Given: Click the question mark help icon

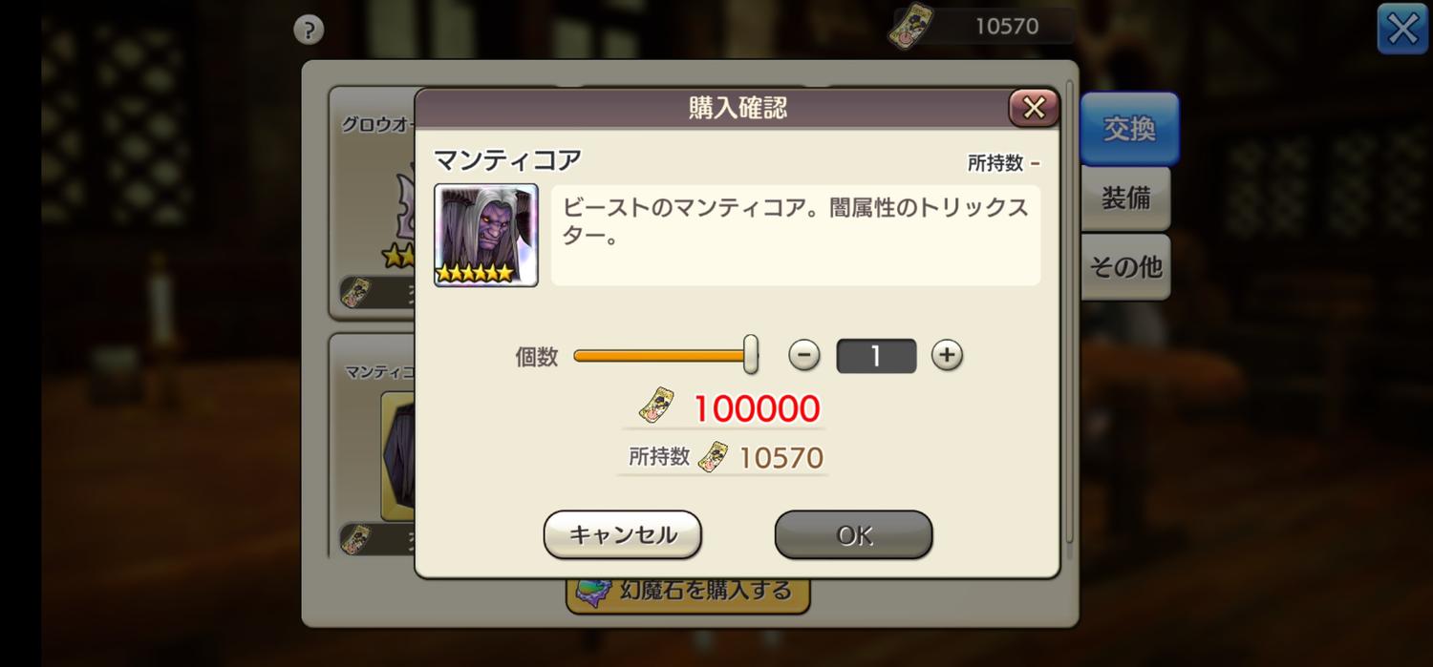Looking at the screenshot, I should 309,30.
